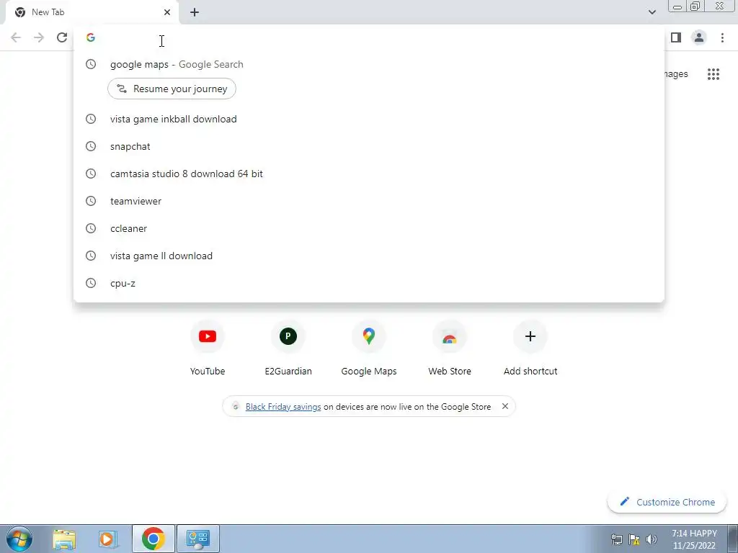738x553 pixels.
Task: Open the Control Panel taskbar icon
Action: coord(197,539)
